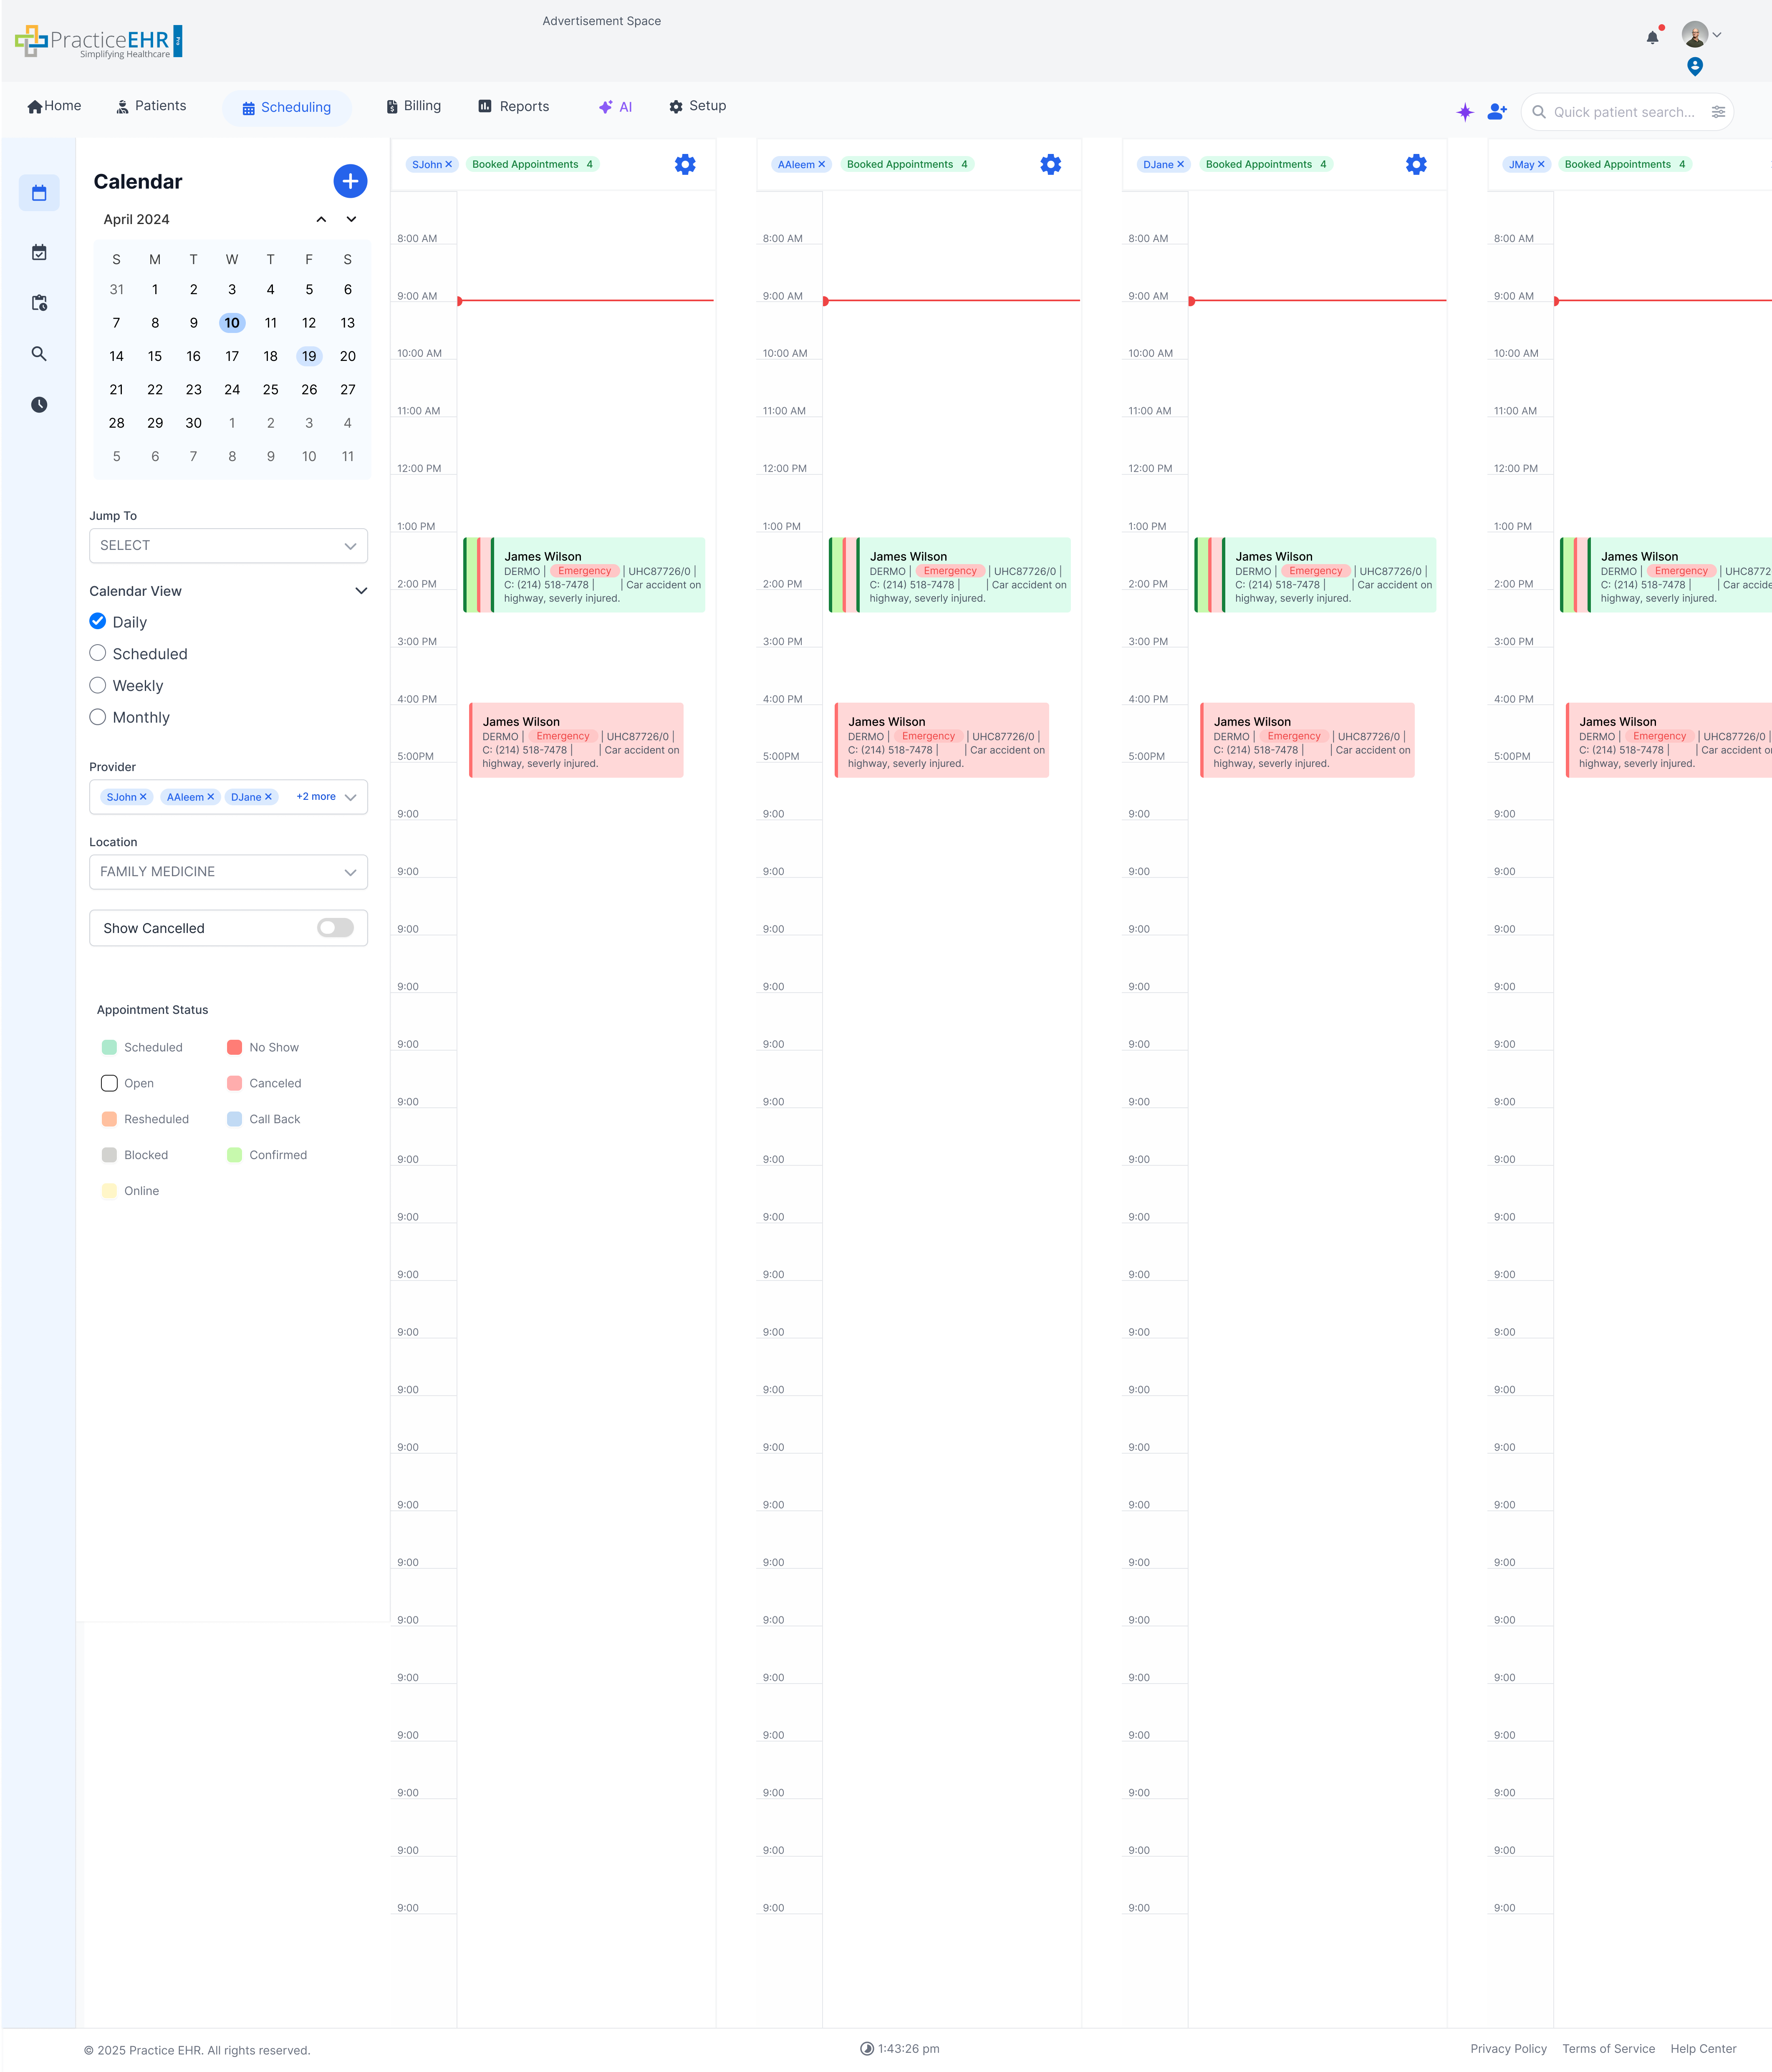
Task: Select the appointments check calendar icon in sidebar
Action: point(39,252)
